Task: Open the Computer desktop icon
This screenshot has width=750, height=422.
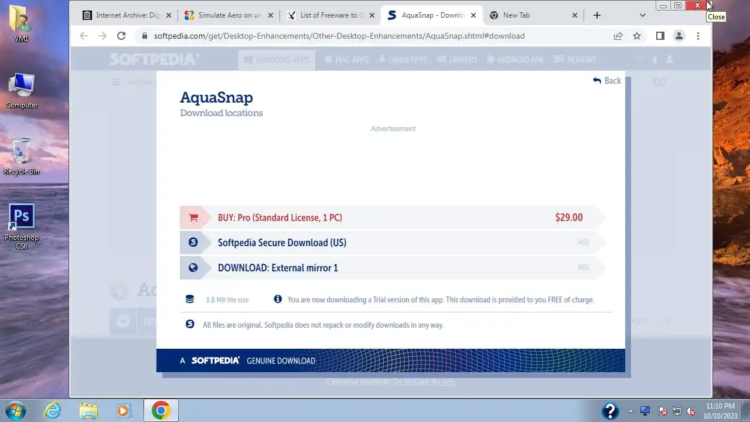Action: pyautogui.click(x=21, y=91)
